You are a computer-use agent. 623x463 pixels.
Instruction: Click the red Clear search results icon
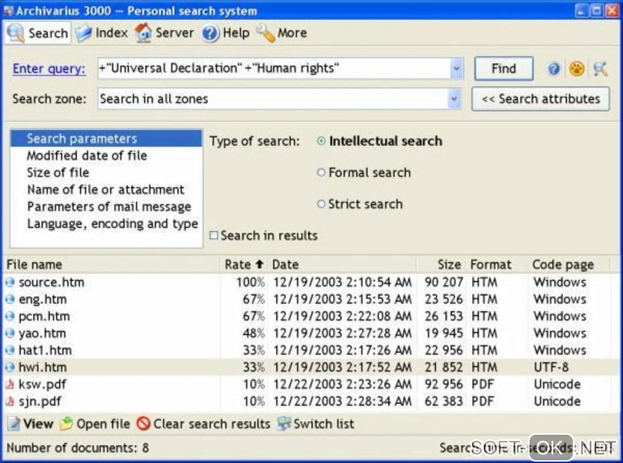[143, 424]
